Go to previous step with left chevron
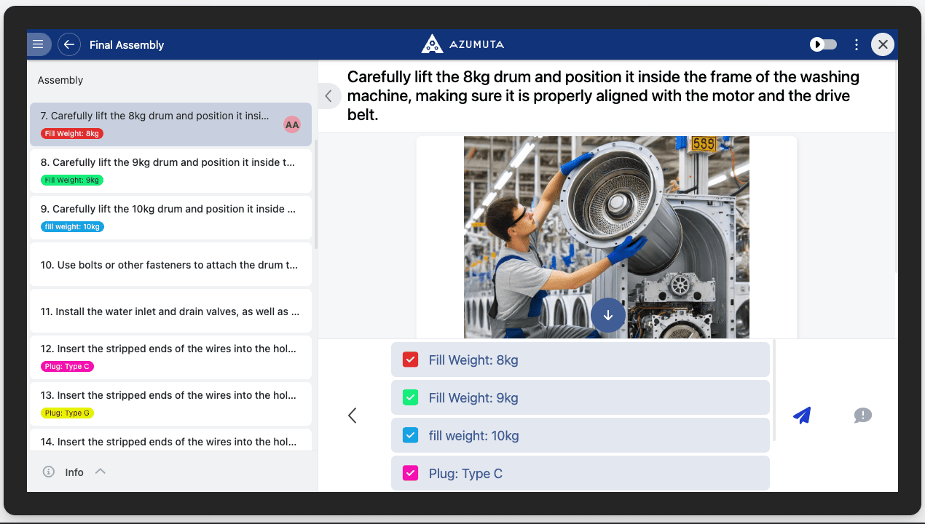Screen dimensions: 925x524 353,416
